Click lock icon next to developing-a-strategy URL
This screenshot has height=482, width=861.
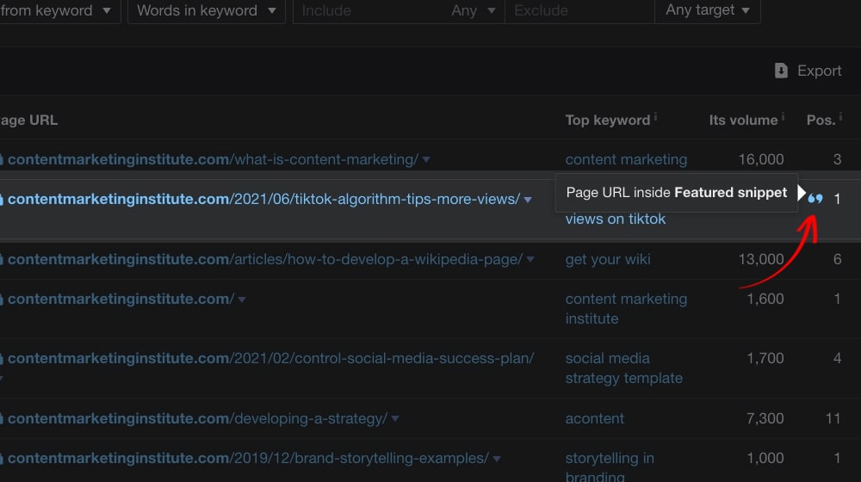click(2, 419)
